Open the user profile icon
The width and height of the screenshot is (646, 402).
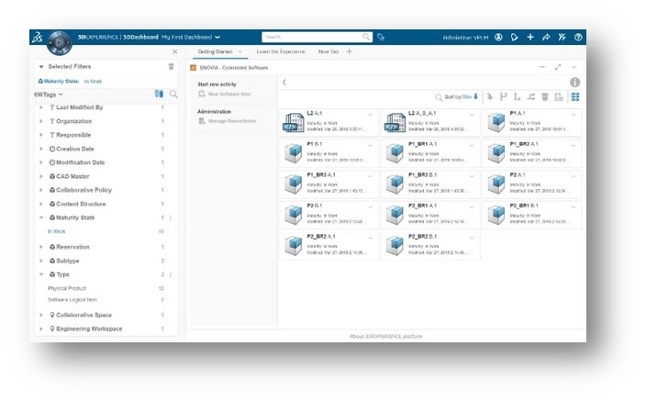[498, 37]
